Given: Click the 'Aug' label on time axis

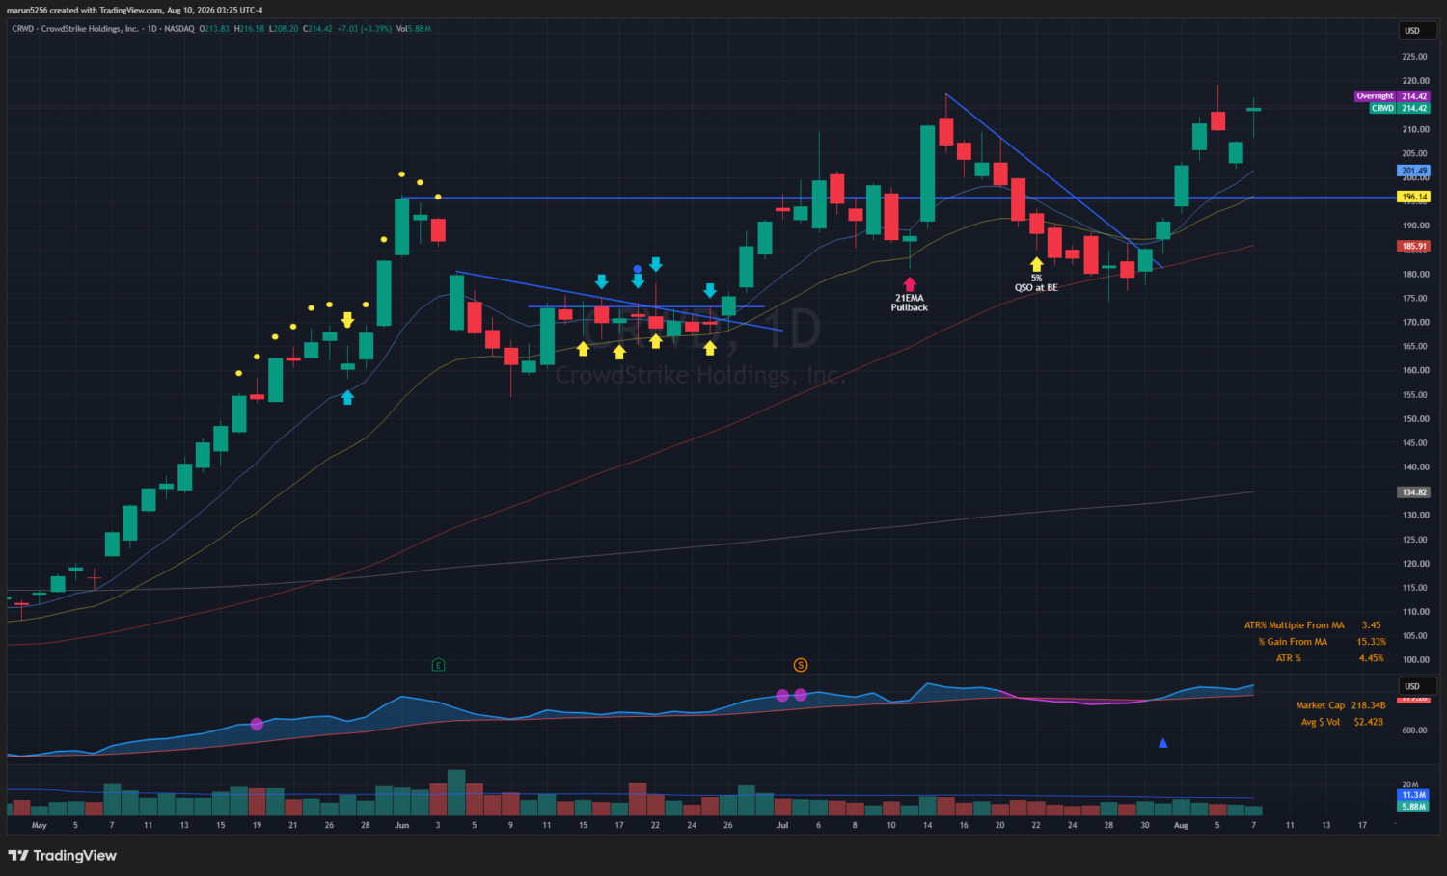Looking at the screenshot, I should coord(1181,825).
